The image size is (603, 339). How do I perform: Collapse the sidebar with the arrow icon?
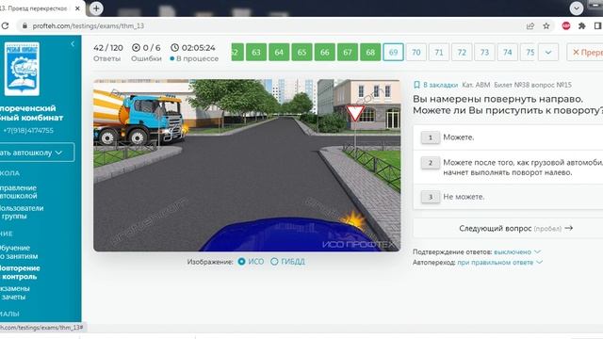pyautogui.click(x=73, y=44)
